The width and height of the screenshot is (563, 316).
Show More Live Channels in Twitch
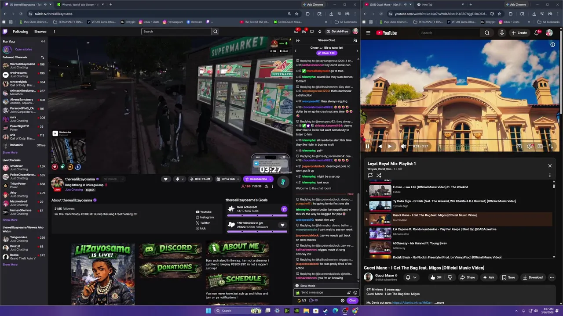pos(10,220)
